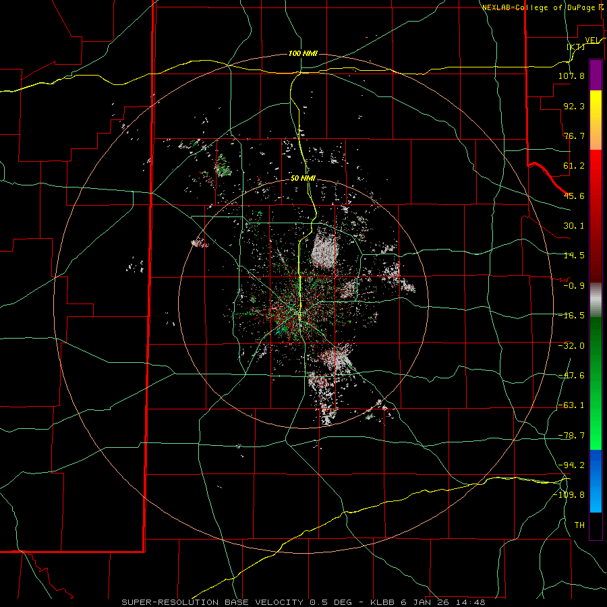Viewport: 607px width, 607px height.
Task: Click the 30.1 velocity scale value
Action: coord(574,226)
